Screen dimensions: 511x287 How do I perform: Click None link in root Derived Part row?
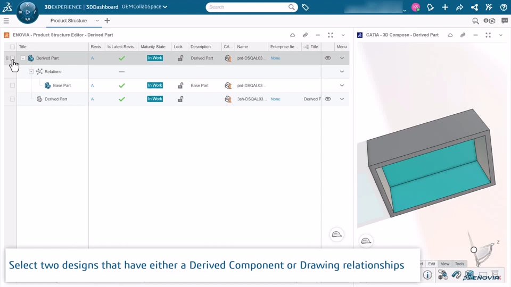[275, 58]
